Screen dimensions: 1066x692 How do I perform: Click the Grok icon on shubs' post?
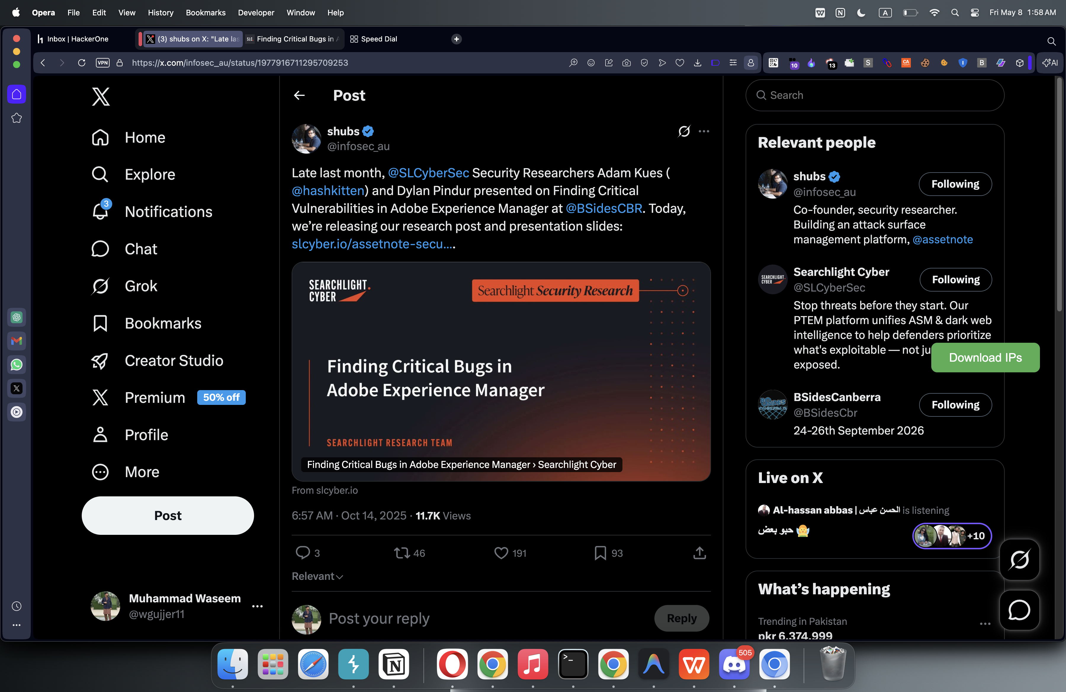pos(684,131)
